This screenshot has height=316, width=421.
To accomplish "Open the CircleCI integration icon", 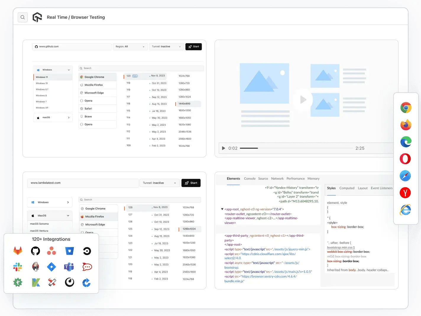I will [x=87, y=251].
